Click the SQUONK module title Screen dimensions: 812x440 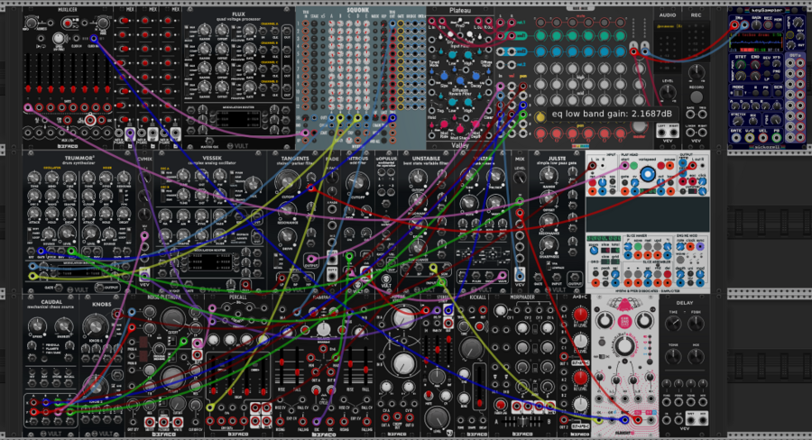pos(357,10)
